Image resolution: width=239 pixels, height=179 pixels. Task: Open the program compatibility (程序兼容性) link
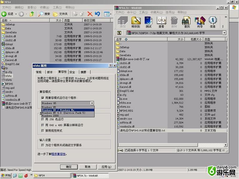[x=59, y=154]
